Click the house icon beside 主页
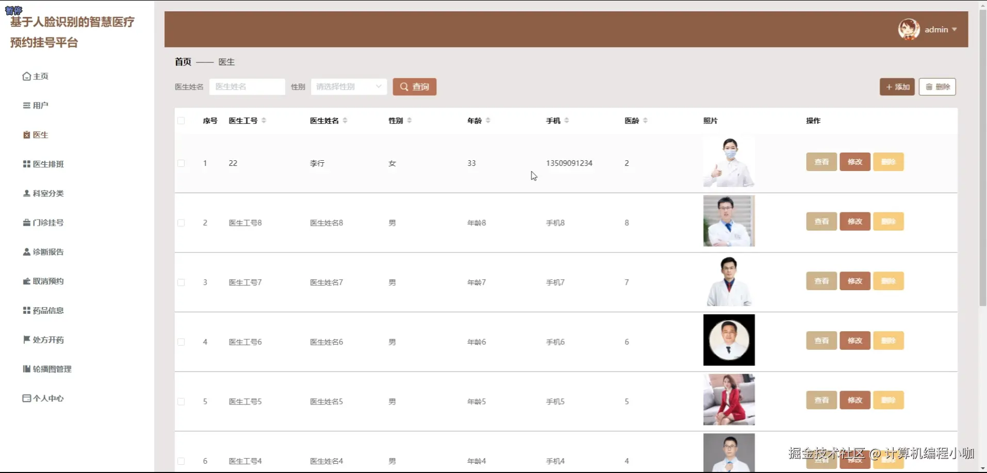The image size is (987, 473). pos(26,76)
